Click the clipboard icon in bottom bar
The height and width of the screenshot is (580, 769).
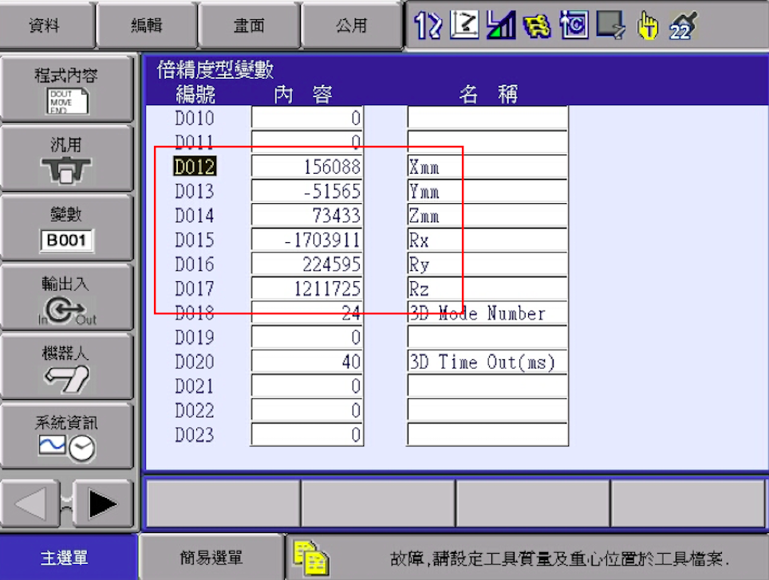tap(312, 555)
